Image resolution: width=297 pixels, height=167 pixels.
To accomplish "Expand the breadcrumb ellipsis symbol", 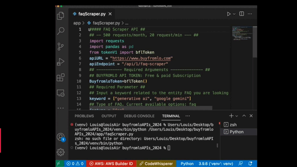I will 127,23.
